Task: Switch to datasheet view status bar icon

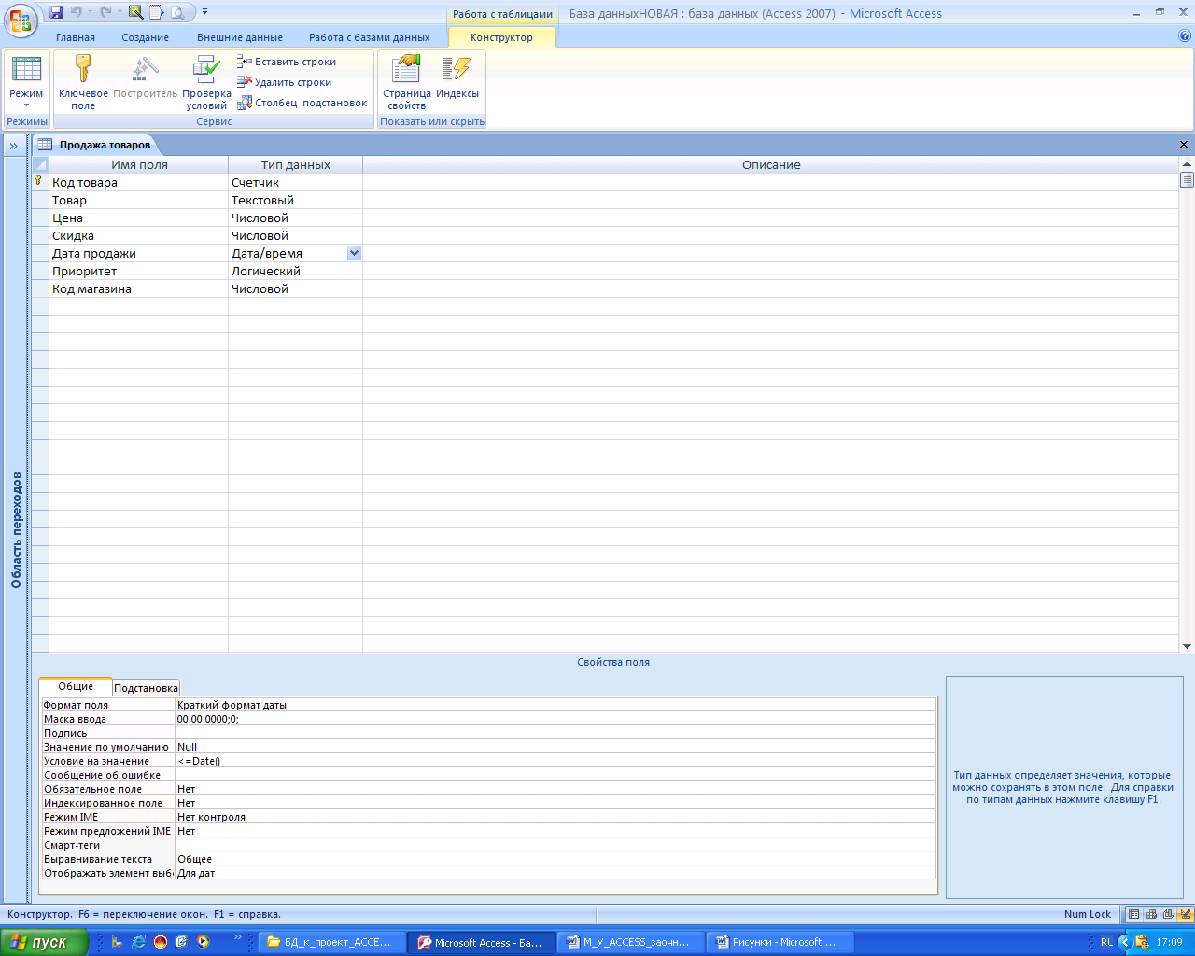Action: coord(1133,914)
